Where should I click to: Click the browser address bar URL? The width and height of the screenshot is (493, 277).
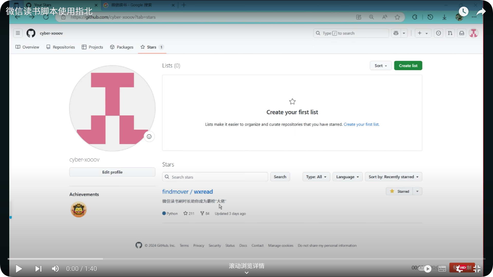coord(113,17)
